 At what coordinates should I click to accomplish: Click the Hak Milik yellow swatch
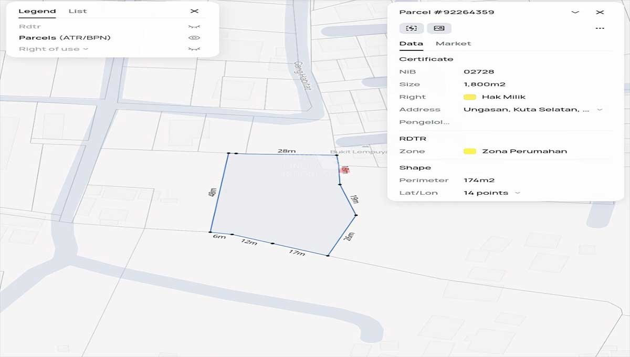pos(470,97)
